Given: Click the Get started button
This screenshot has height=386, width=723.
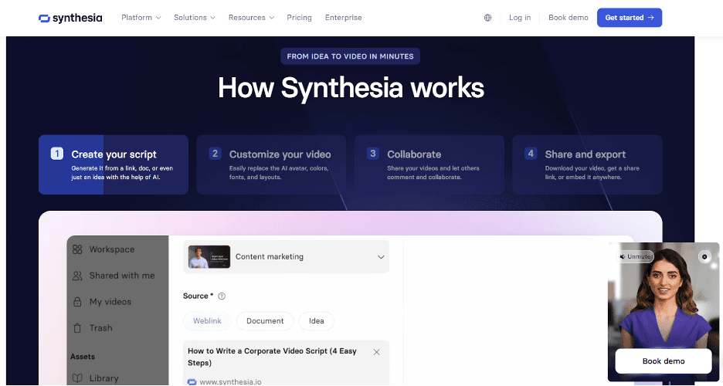Looking at the screenshot, I should [630, 18].
